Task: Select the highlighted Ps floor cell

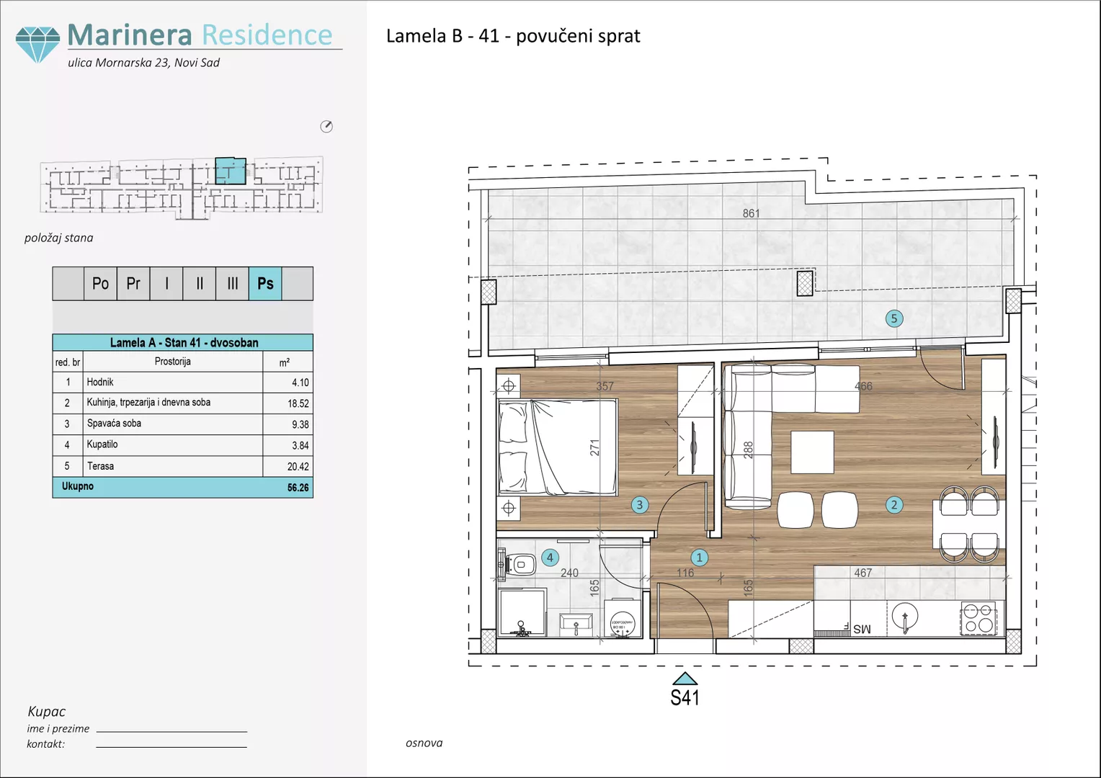Action: pyautogui.click(x=265, y=284)
